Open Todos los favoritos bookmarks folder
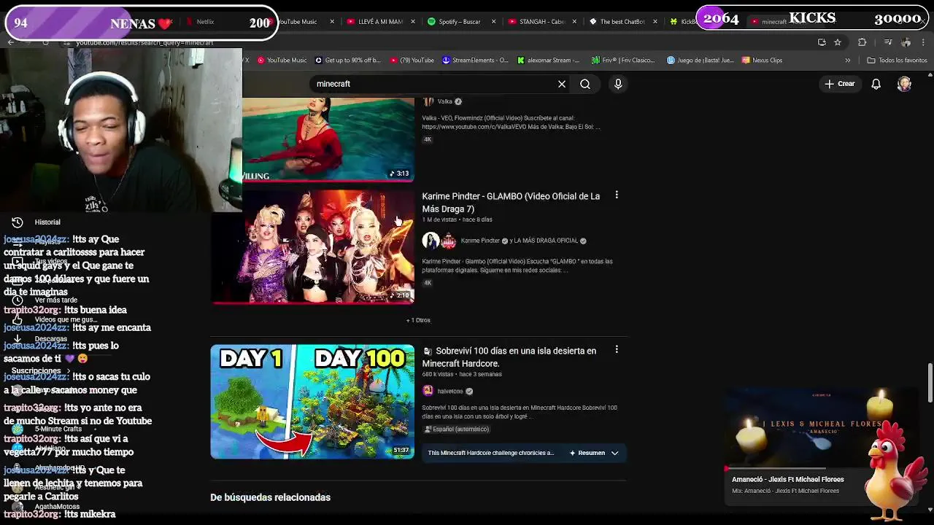This screenshot has height=525, width=934. click(897, 61)
